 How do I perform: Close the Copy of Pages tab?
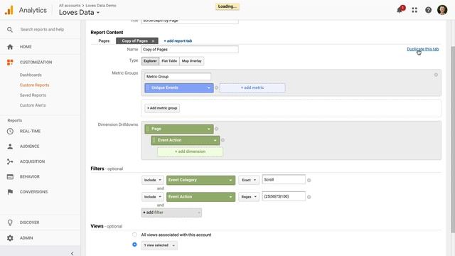tap(153, 41)
